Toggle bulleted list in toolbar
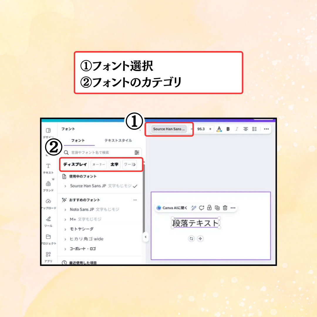Screen dimensions: 317x317 point(254,129)
